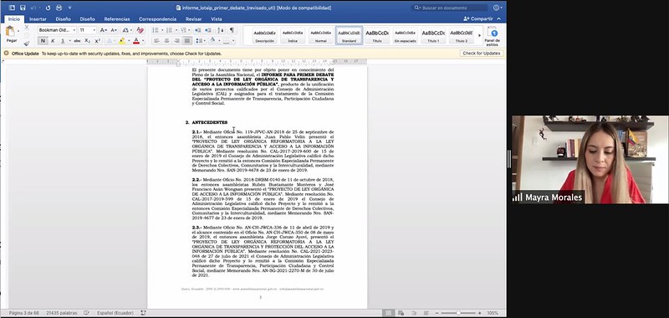669x318 pixels.
Task: Switch to the Referencias ribbon tab
Action: coord(117,19)
